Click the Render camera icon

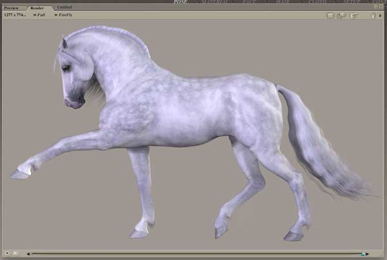click(x=330, y=15)
